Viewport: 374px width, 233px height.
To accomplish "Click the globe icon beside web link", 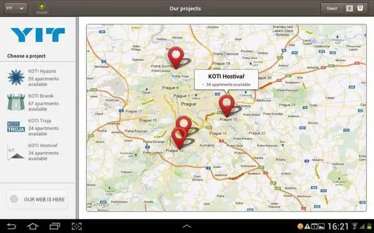I will pos(14,199).
